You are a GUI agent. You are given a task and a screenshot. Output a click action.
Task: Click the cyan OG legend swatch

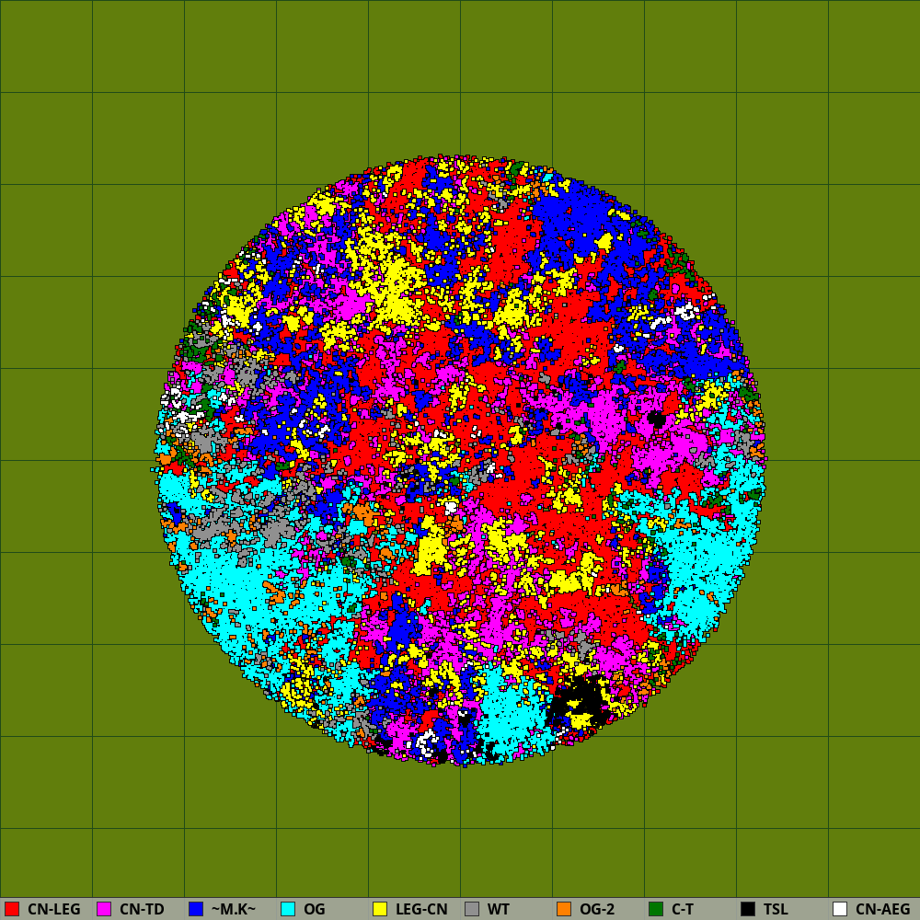click(288, 909)
